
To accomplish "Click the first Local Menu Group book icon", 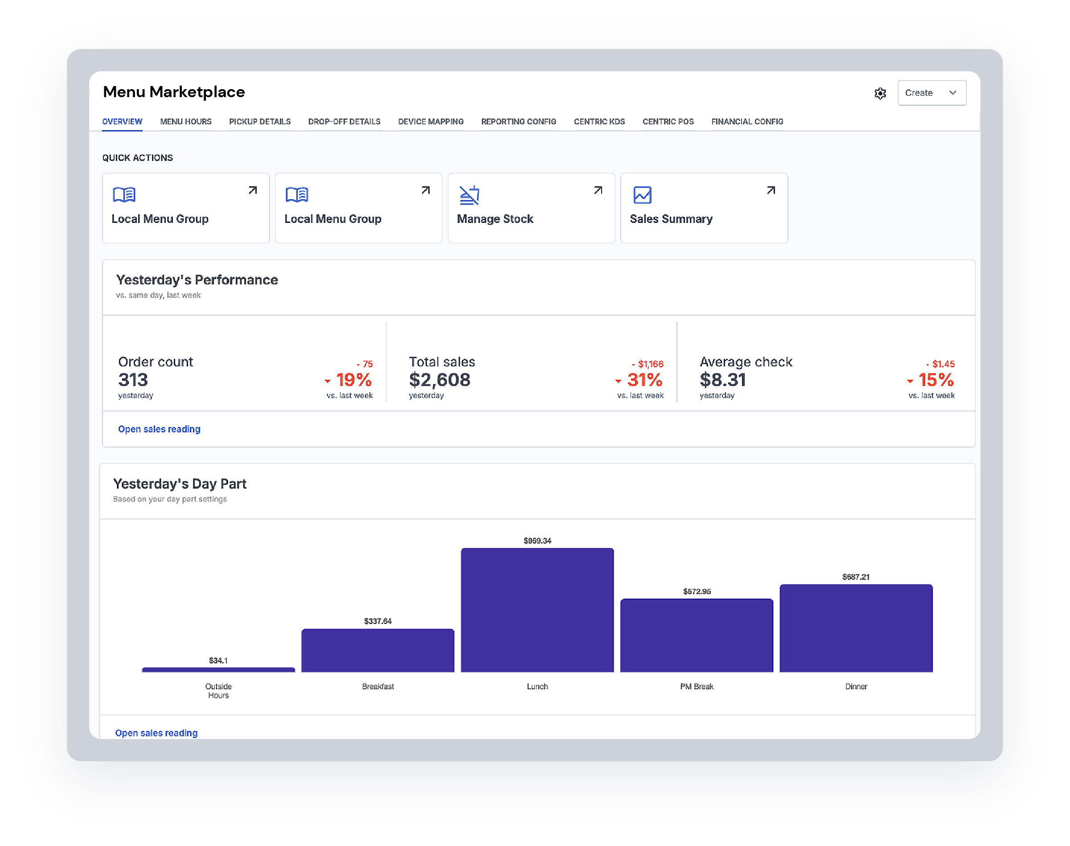I will pyautogui.click(x=124, y=195).
